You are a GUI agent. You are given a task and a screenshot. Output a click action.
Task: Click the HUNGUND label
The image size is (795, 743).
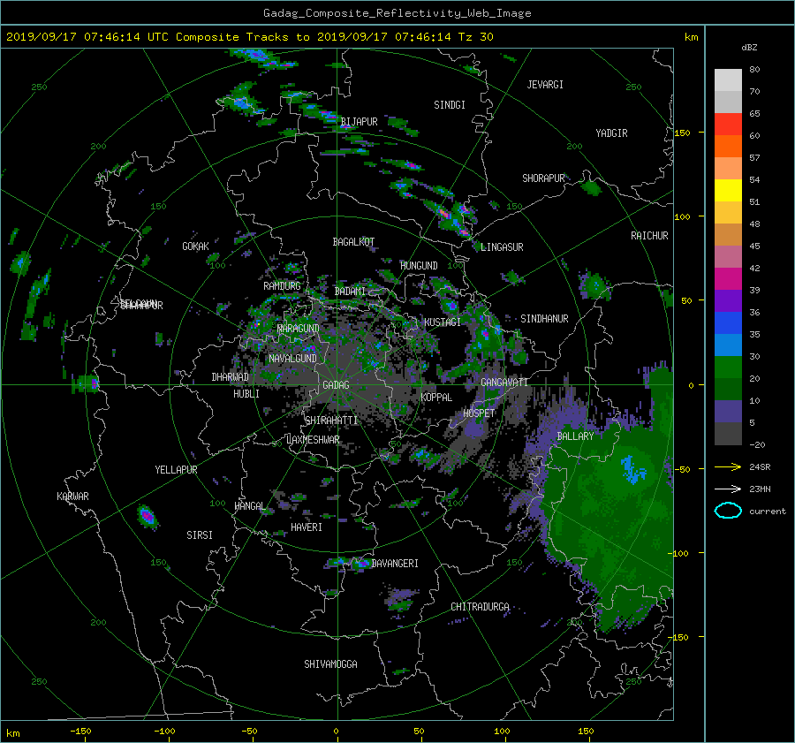[419, 266]
